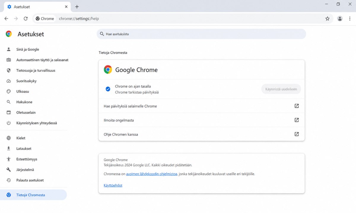
Task: Click the Chrome on ajan tasalla text
Action: pos(133,86)
